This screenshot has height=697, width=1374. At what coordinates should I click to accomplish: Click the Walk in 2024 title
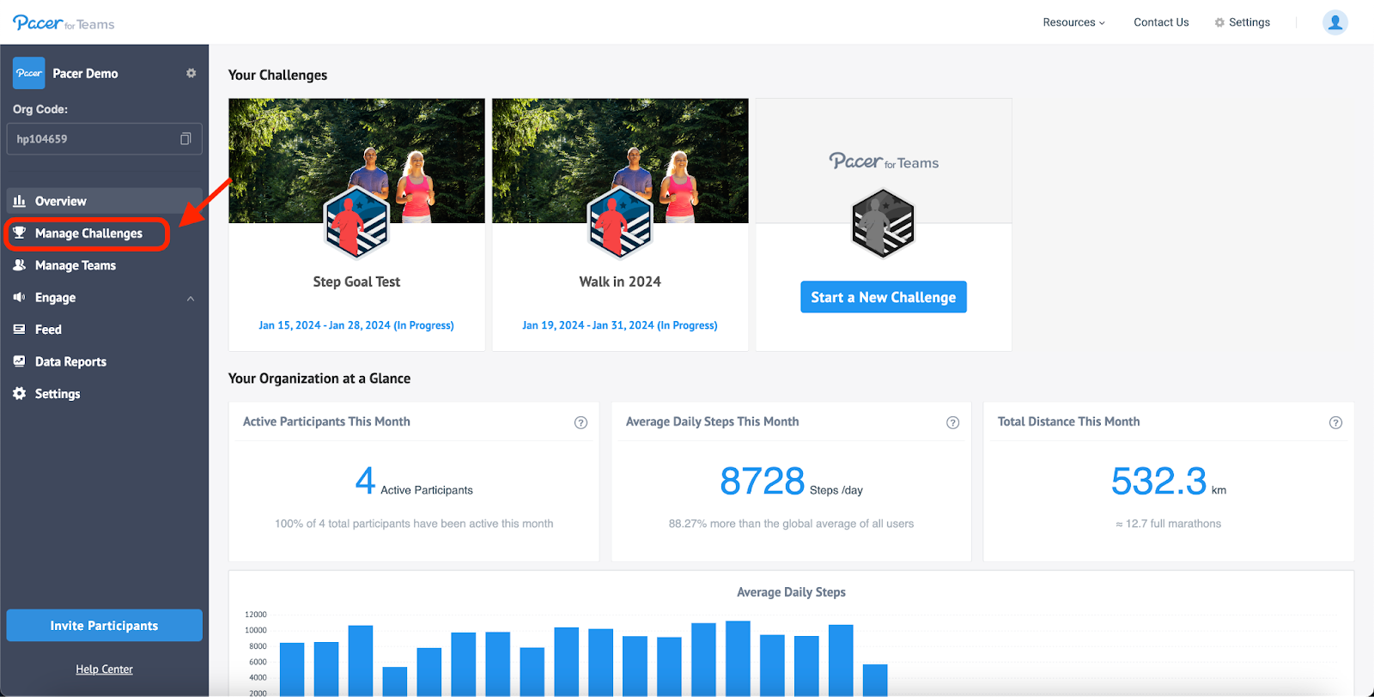tap(620, 282)
